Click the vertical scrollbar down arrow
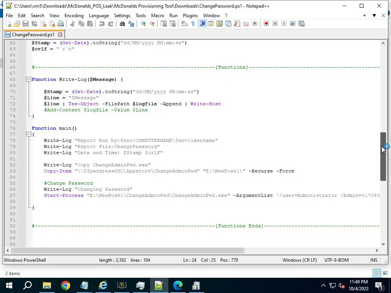The height and width of the screenshot is (293, 391). (383, 244)
